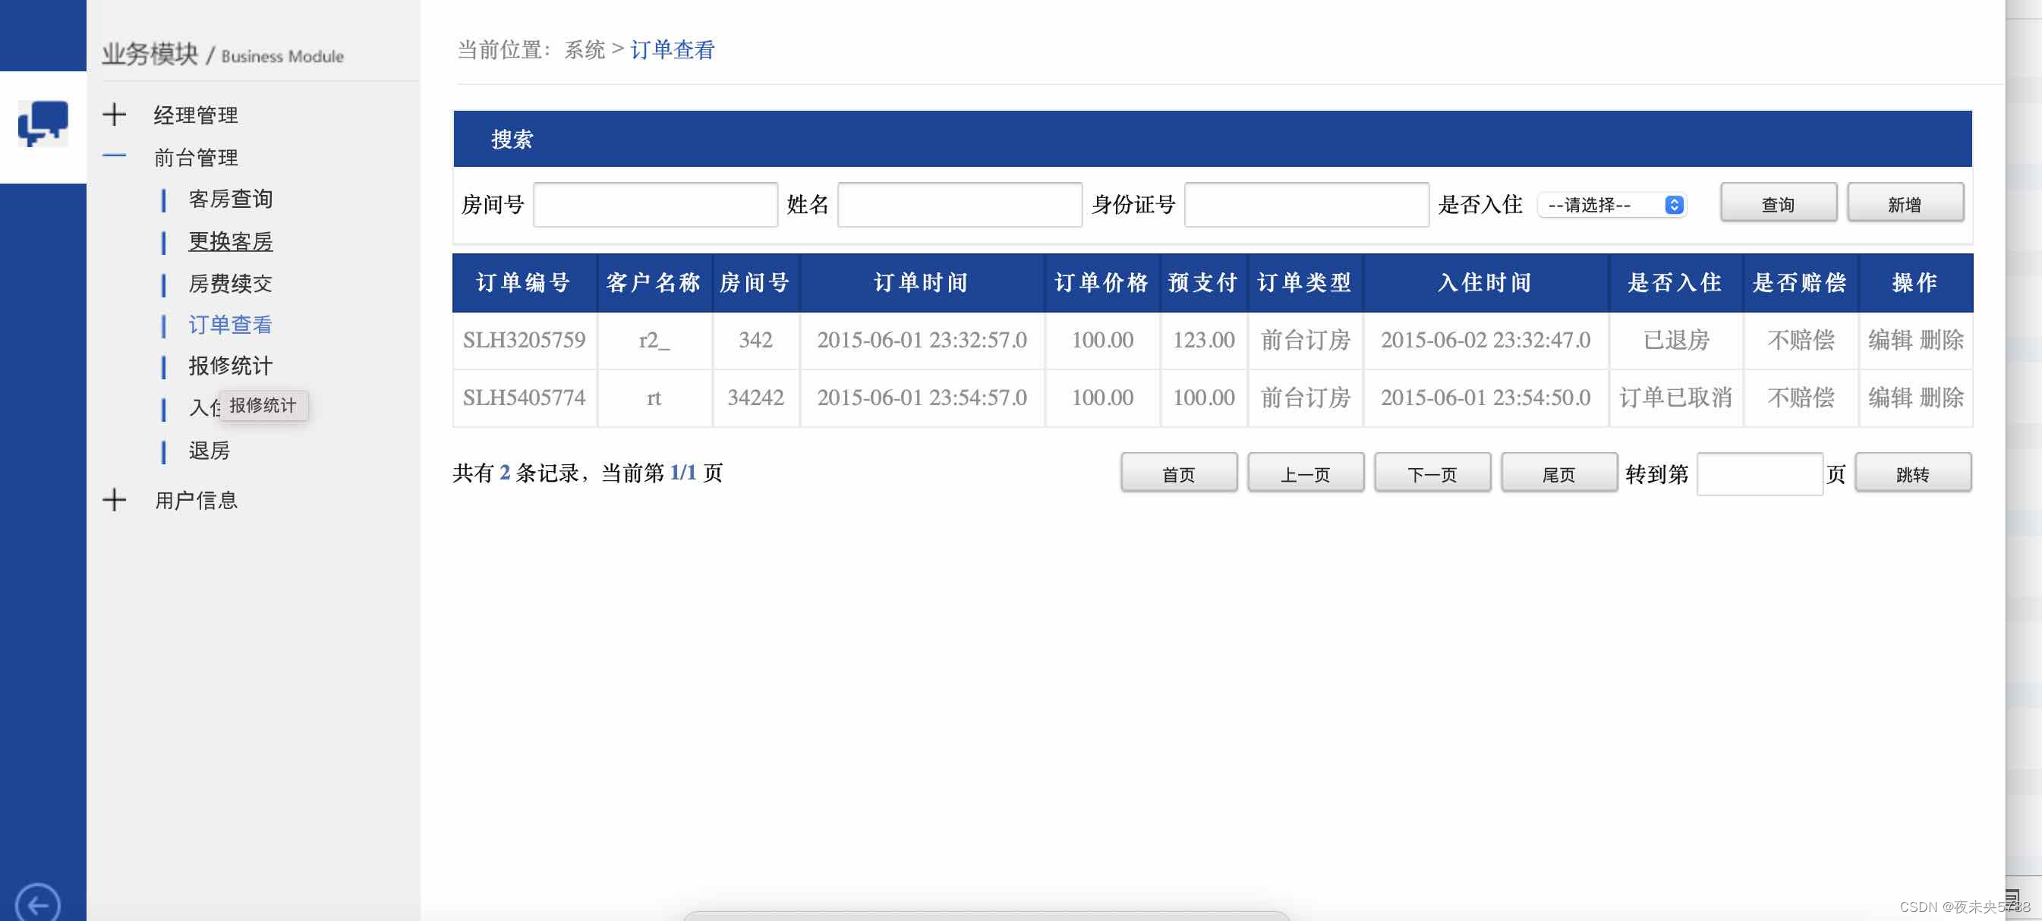Click check-in time 2015-06-02 23:32:47.0
The width and height of the screenshot is (2042, 921).
click(x=1486, y=341)
